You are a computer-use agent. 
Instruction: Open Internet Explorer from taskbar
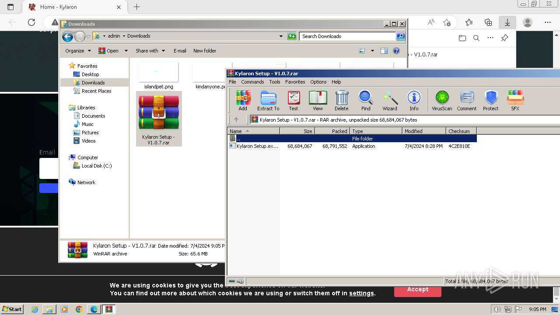click(x=35, y=309)
